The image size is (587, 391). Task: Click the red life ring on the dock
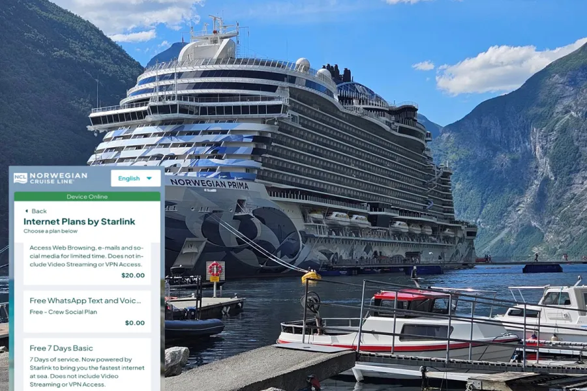pyautogui.click(x=215, y=269)
